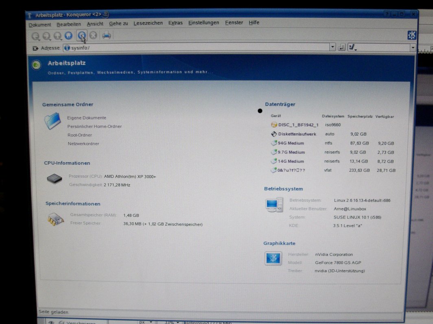Click the floppy icon for Diskettenlaufwerk
This screenshot has width=433, height=324.
click(x=273, y=134)
